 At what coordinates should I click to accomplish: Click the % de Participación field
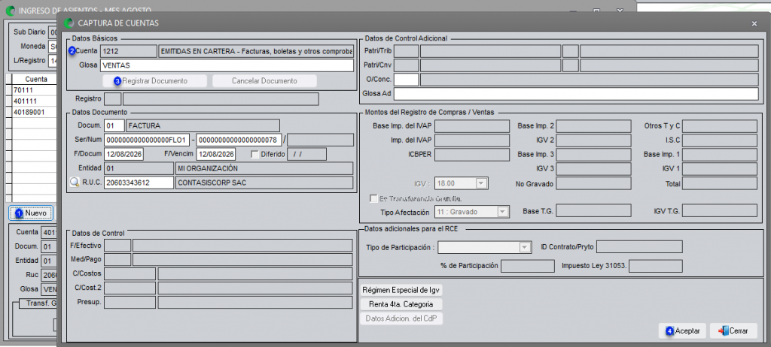tap(528, 266)
